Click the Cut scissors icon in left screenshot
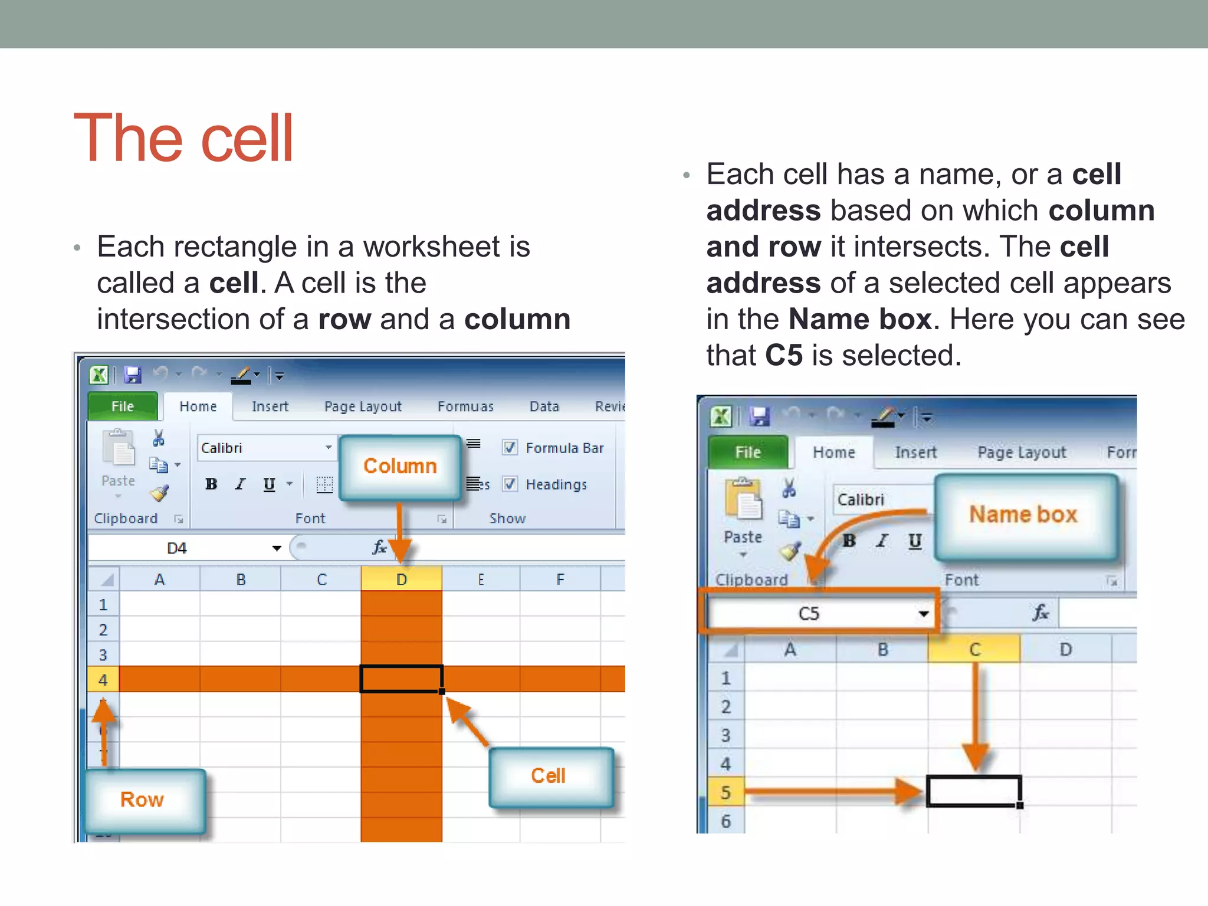1208x906 pixels. click(158, 438)
